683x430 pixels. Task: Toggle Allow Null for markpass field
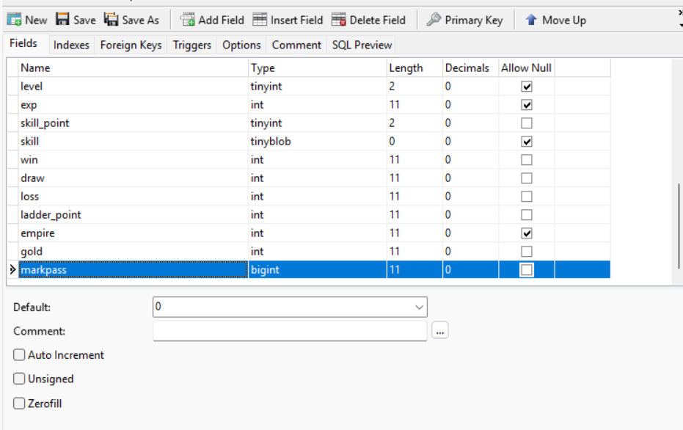[527, 270]
